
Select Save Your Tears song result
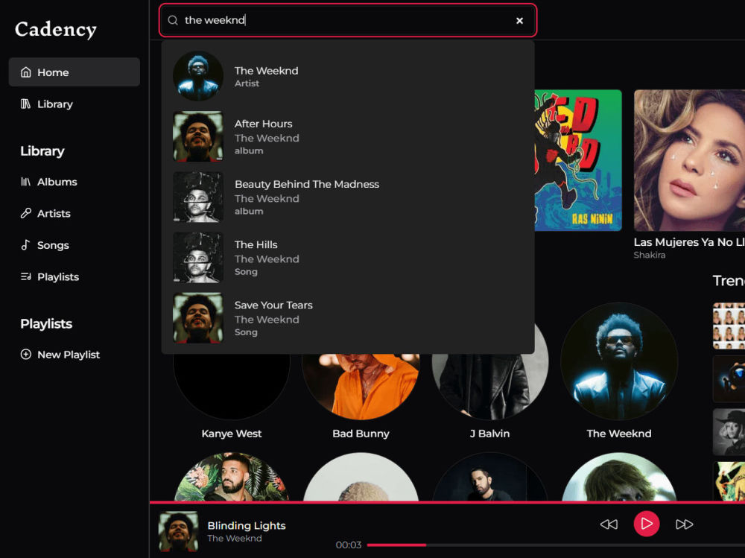[348, 317]
